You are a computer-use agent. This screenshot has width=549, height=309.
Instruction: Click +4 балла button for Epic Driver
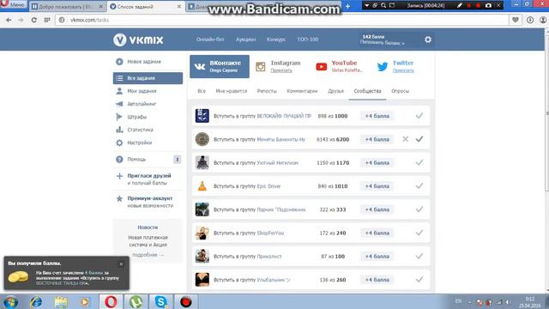pyautogui.click(x=377, y=186)
